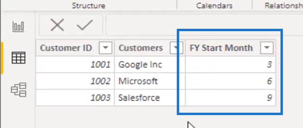This screenshot has height=128, width=303.
Task: Open Customer ID column filter dropdown
Action: (x=106, y=48)
